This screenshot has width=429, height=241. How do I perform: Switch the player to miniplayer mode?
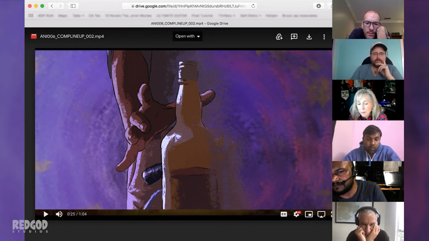309,214
